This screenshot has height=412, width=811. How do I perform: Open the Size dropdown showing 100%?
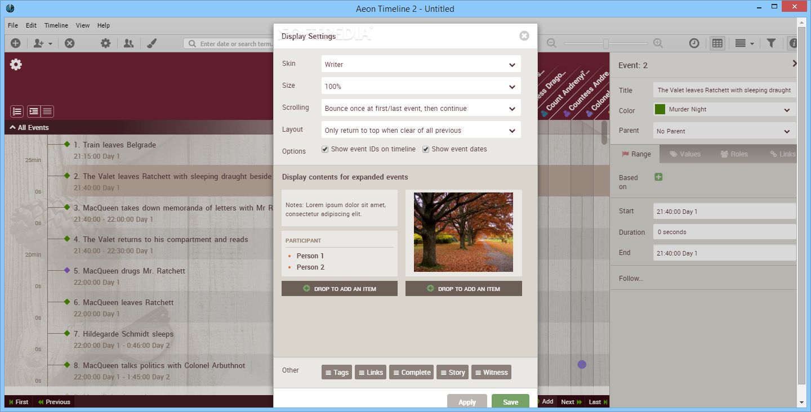click(x=421, y=86)
